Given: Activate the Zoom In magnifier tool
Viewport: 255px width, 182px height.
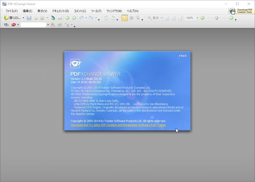Looking at the screenshot, I should pos(149,18).
